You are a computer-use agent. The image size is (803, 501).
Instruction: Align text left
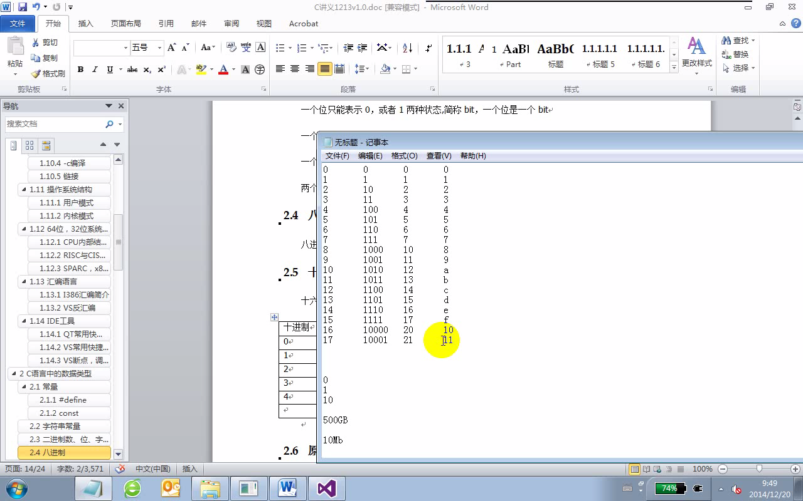point(280,69)
